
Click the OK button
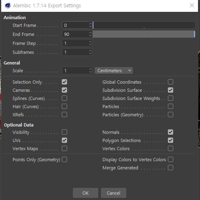(85, 193)
